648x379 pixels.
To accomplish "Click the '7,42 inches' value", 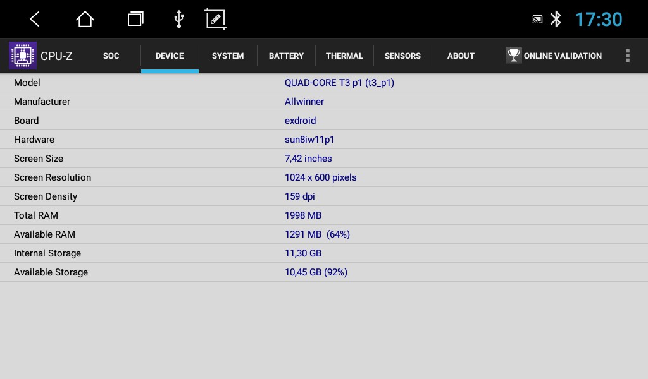I will (308, 159).
